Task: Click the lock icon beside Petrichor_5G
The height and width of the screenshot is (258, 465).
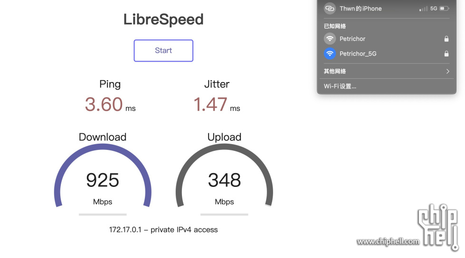Action: coord(446,54)
